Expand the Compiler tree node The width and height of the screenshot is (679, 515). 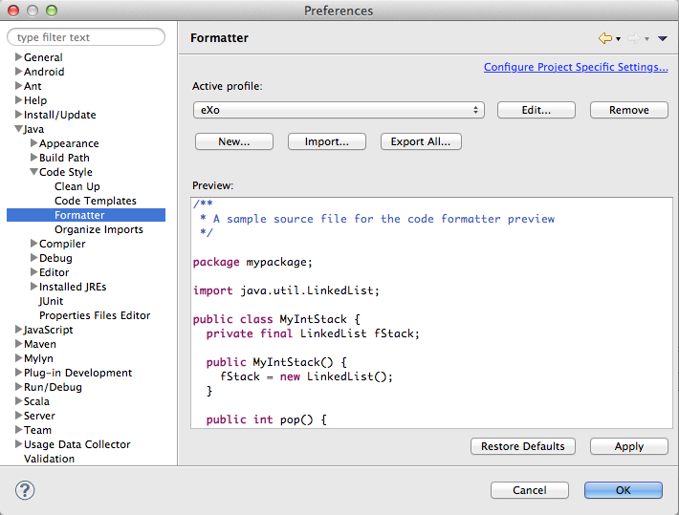33,244
